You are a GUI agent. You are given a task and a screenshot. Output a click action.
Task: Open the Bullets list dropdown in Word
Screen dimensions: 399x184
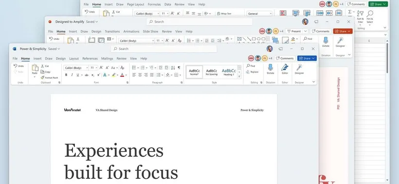(x=138, y=68)
